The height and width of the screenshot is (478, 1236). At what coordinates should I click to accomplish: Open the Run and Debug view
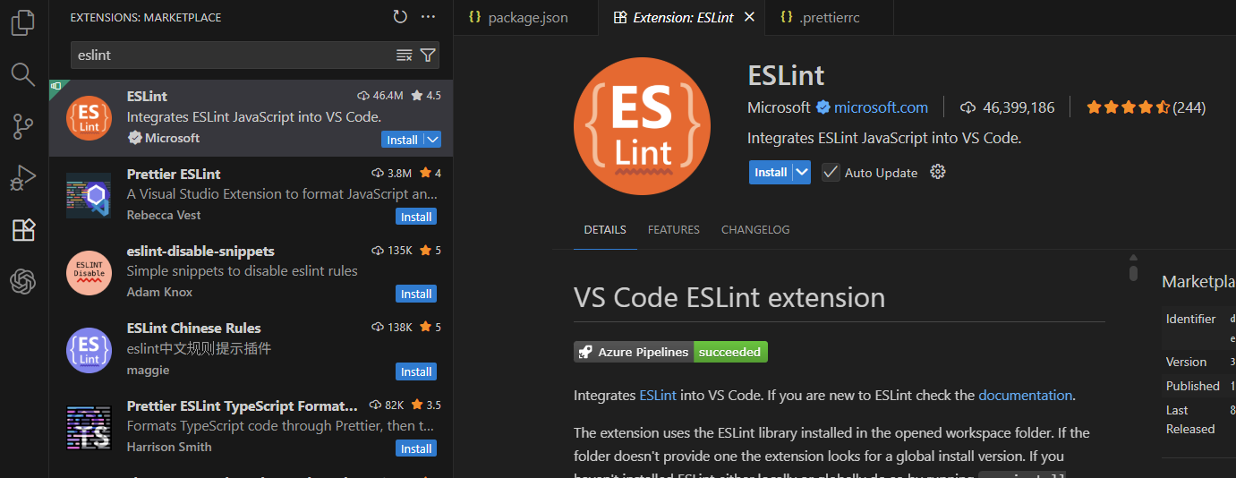click(22, 179)
